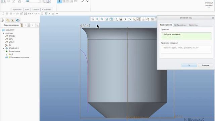This screenshot has width=215, height=121.
Task: Open the display style cube icon
Action: [111, 19]
